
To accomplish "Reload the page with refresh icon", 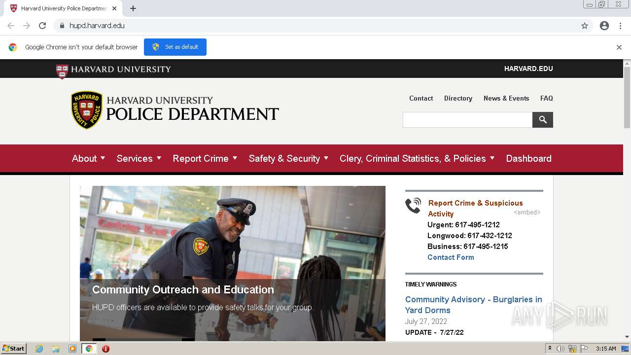I will pos(42,26).
